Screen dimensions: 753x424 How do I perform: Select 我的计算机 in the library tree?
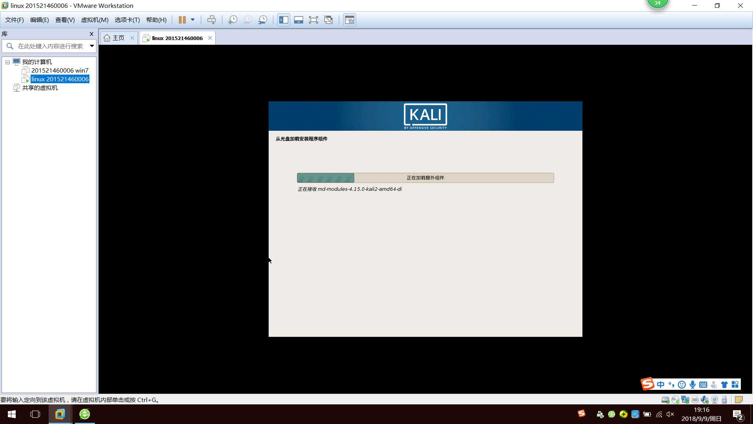(36, 62)
